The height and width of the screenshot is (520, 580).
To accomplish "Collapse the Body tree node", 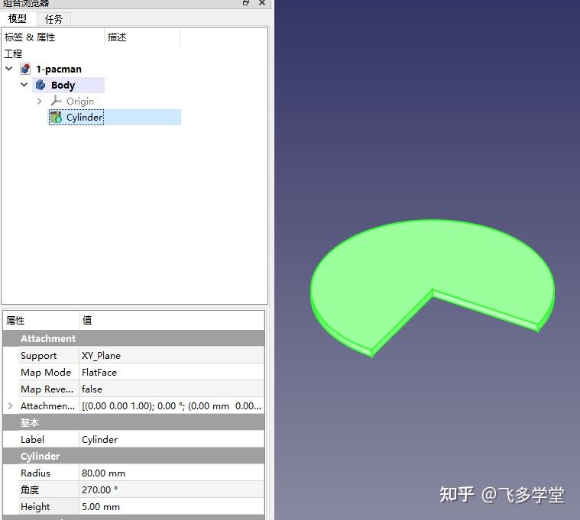I will (24, 85).
